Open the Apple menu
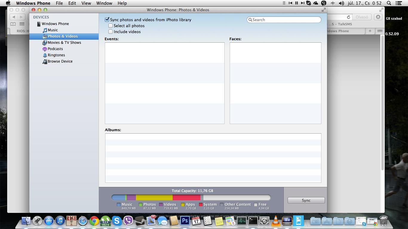Screen dimensions: 408x229 click(8, 3)
